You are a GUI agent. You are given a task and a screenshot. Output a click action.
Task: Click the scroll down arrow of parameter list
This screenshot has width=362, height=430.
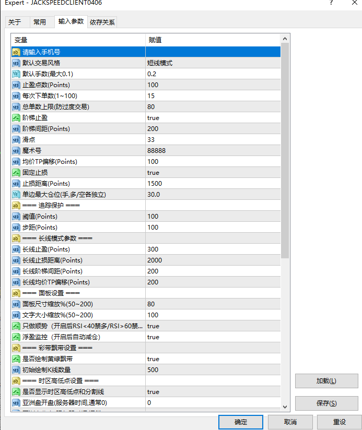(285, 407)
